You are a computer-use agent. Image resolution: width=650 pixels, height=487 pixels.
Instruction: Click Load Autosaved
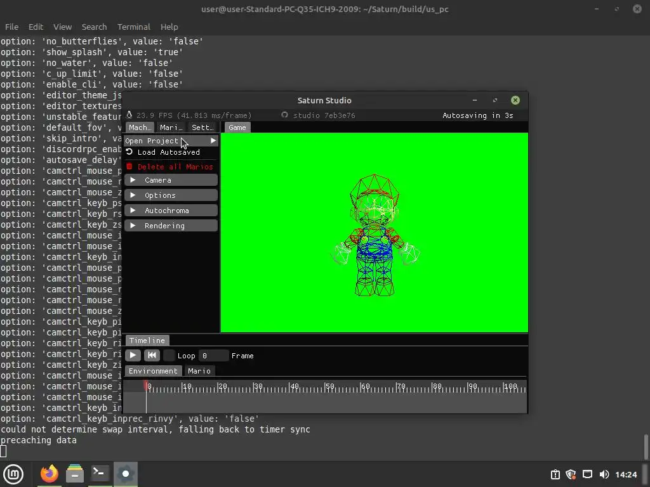[x=168, y=152]
